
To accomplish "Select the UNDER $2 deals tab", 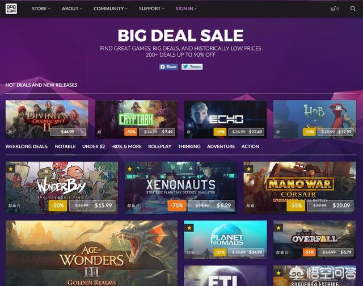I will click(x=94, y=146).
